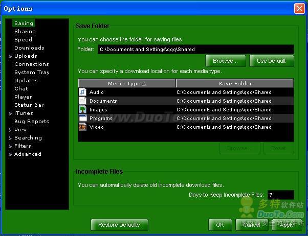This screenshot has height=236, width=308.
Task: Click the Images row save folder path
Action: click(224, 109)
